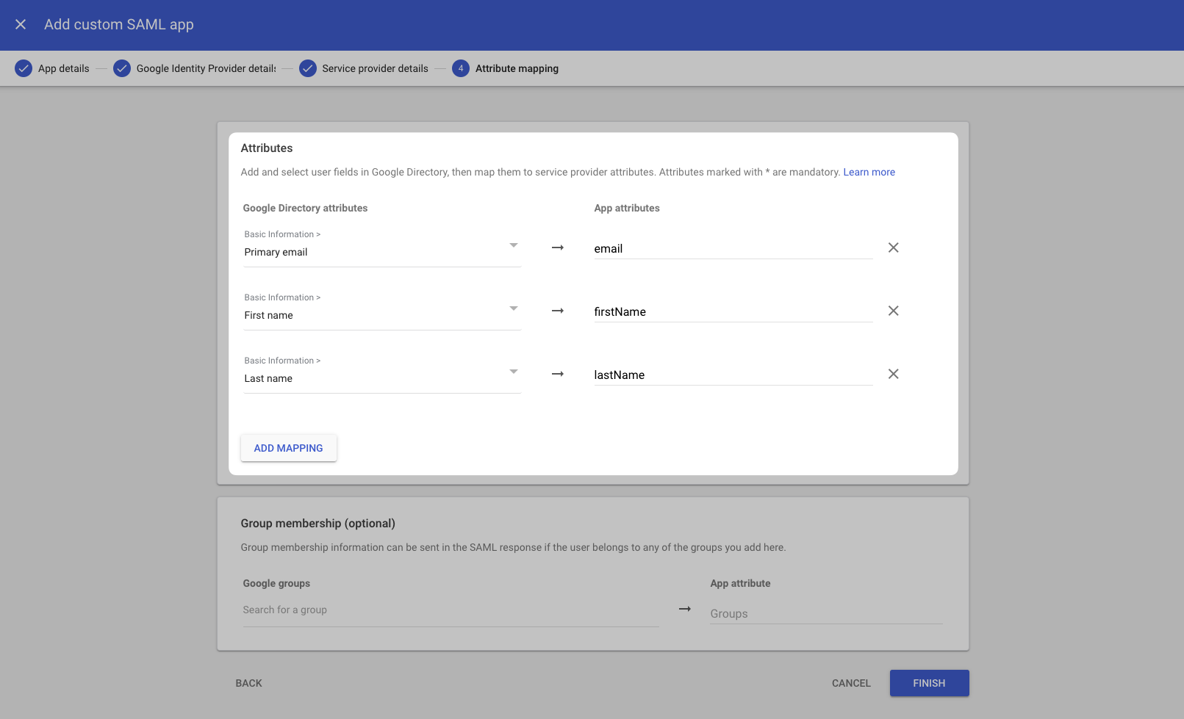Remove the lastName mapping row

pyautogui.click(x=893, y=374)
